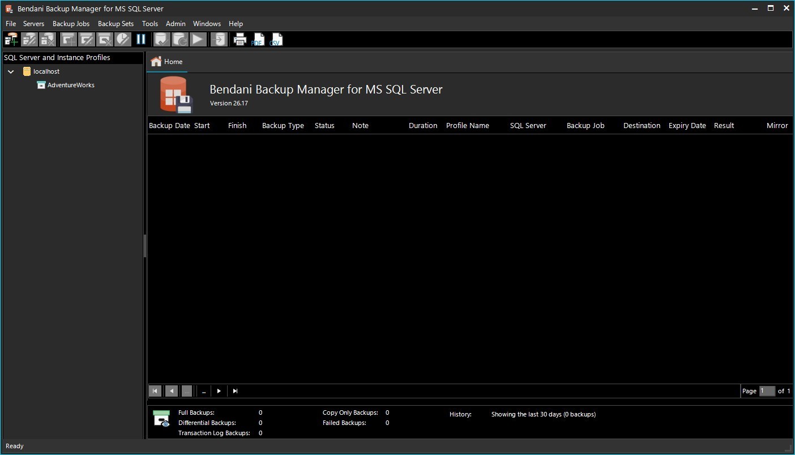Sort by SQL Server column header

[528, 126]
